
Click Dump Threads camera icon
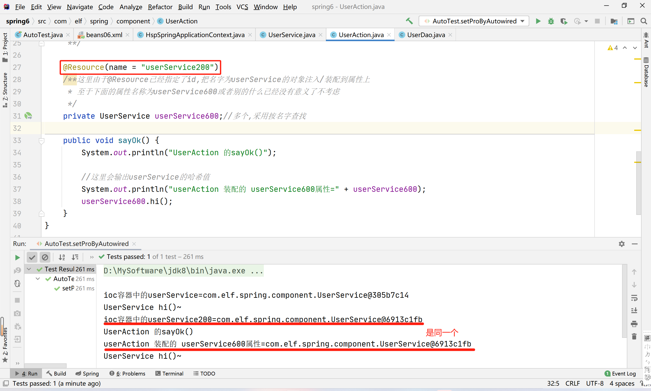point(17,313)
